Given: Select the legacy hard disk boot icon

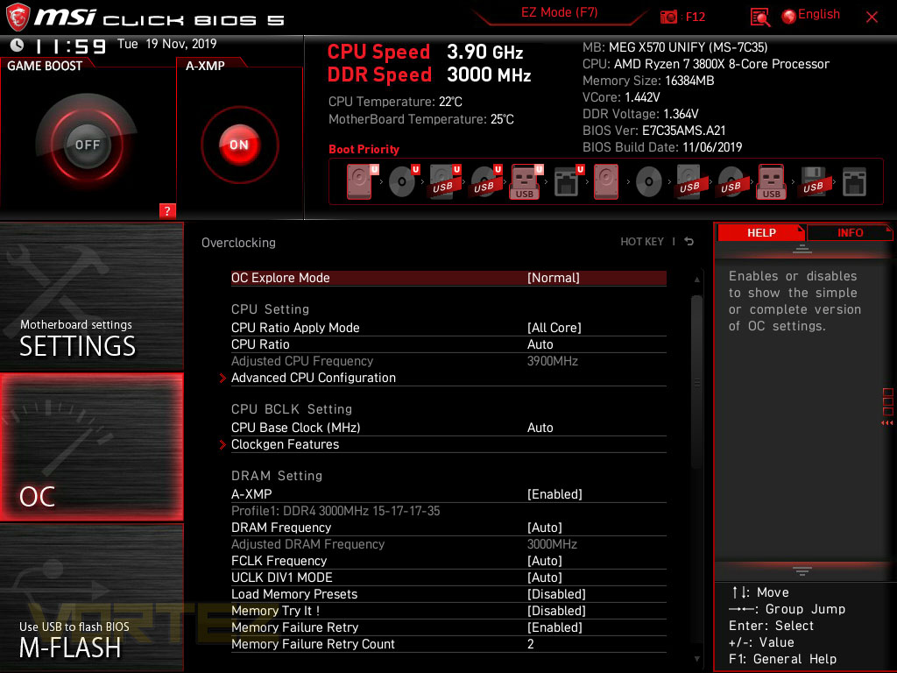Looking at the screenshot, I should (x=606, y=181).
